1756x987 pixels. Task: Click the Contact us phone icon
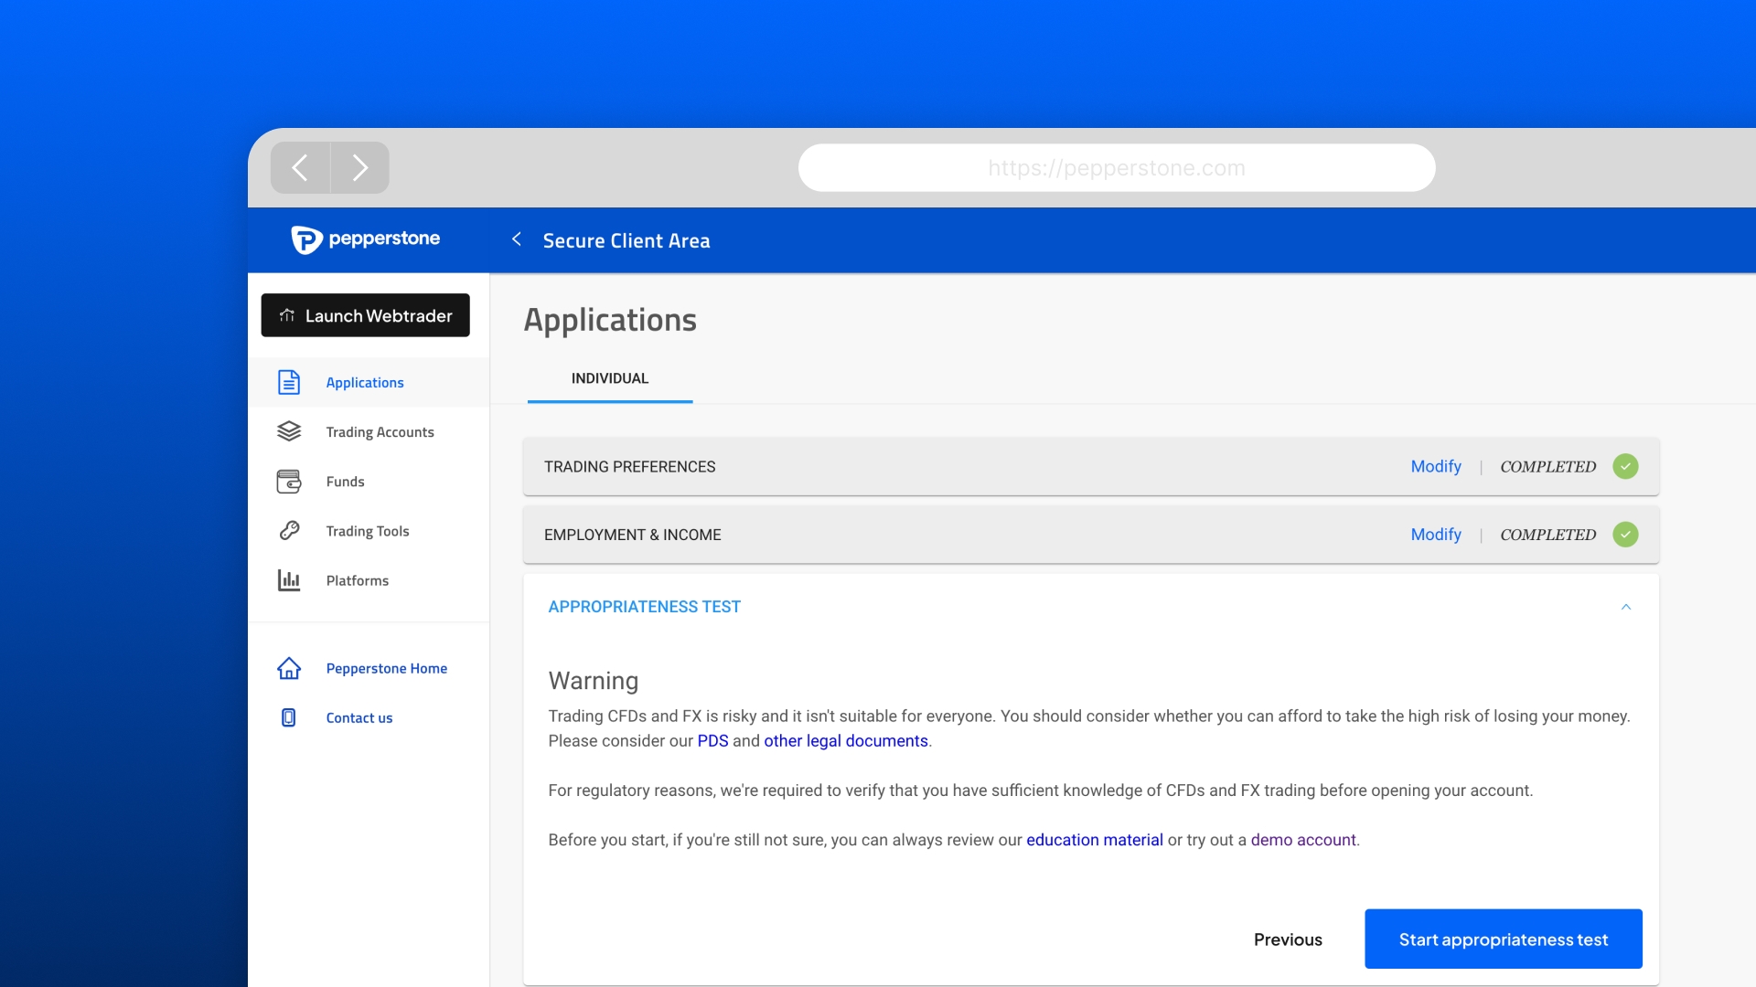(289, 717)
